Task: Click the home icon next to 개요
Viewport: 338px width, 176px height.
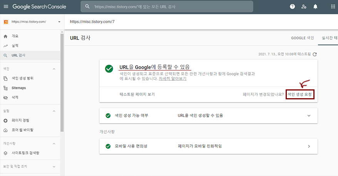Action: pos(6,36)
